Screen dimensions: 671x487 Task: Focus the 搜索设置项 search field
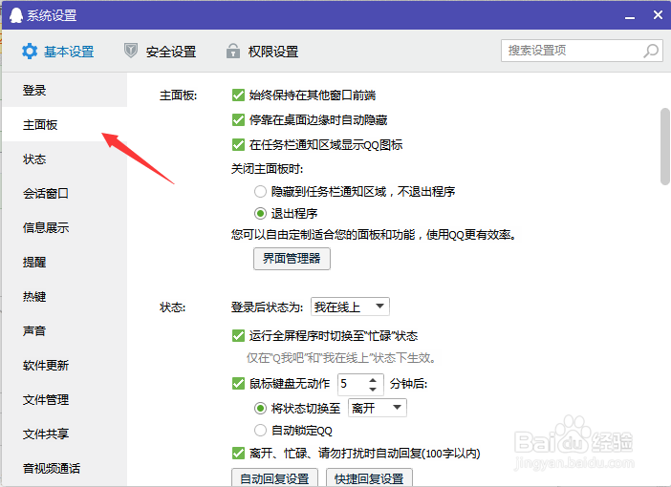[x=582, y=51]
